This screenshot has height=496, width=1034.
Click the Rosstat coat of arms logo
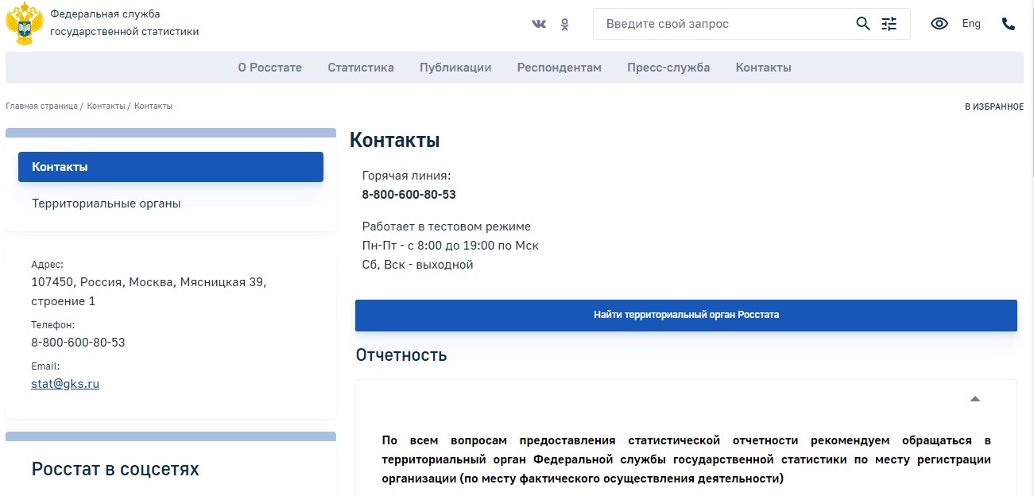click(24, 25)
